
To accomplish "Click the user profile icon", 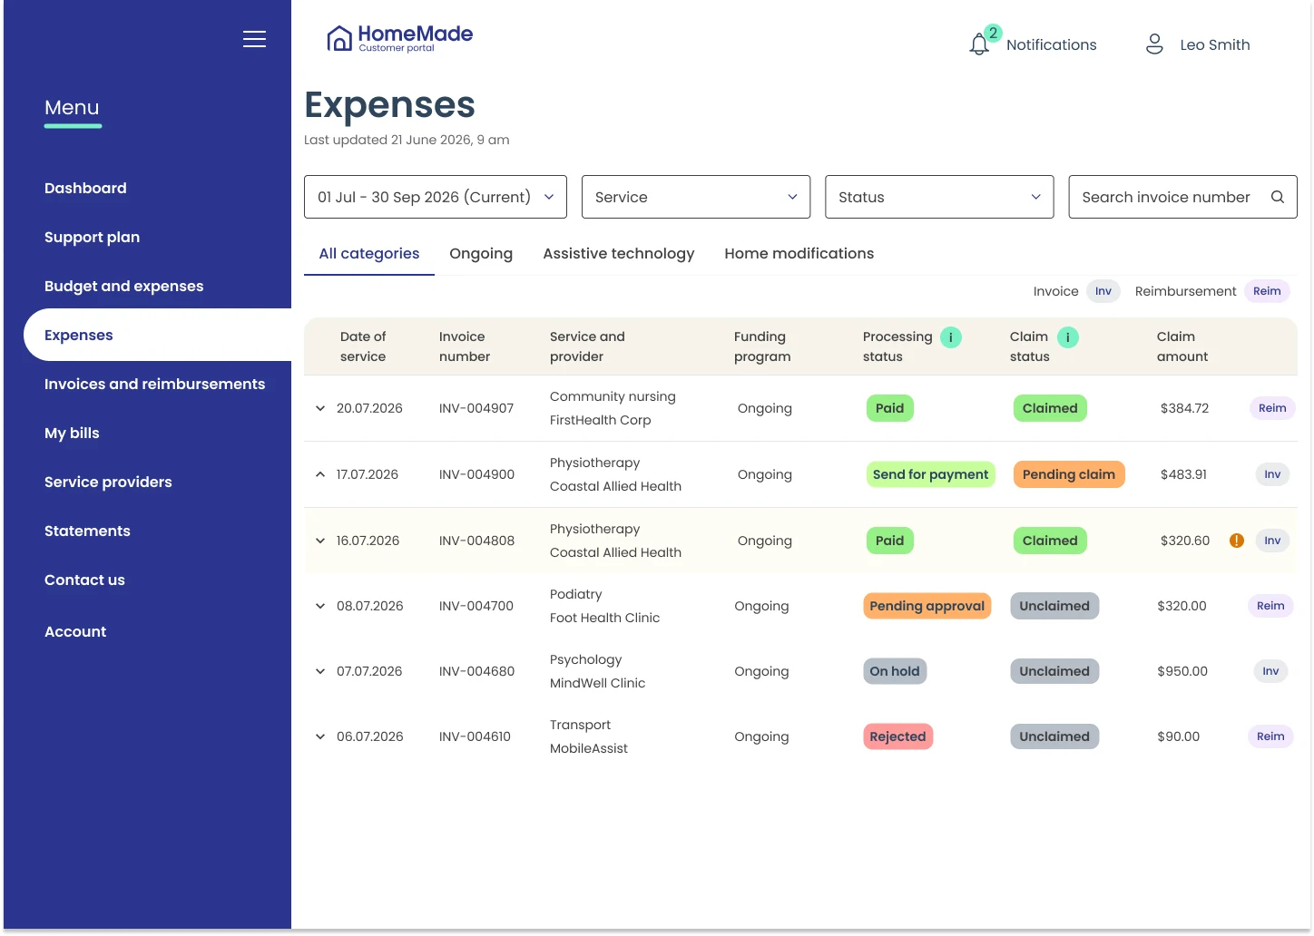I will (1154, 44).
